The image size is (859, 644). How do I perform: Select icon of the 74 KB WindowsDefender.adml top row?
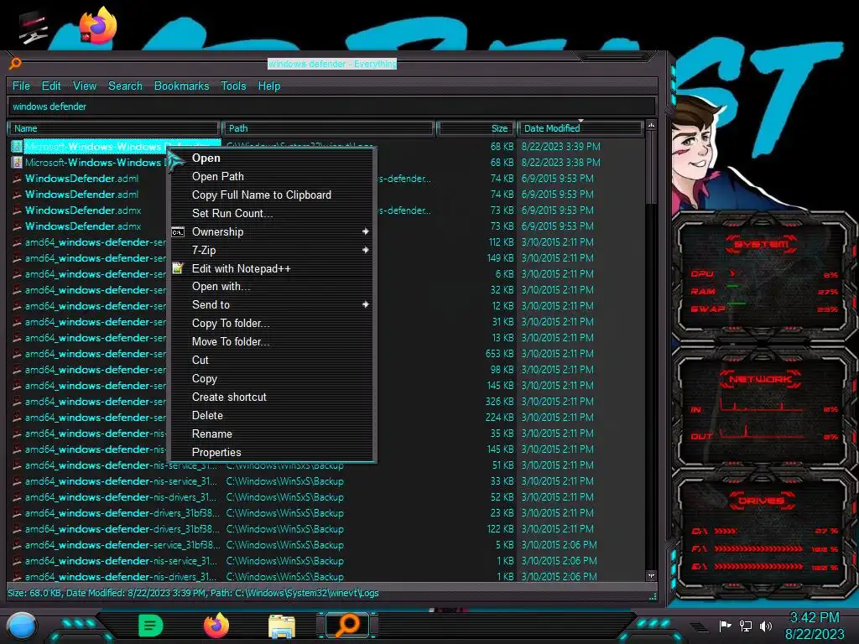pos(17,178)
